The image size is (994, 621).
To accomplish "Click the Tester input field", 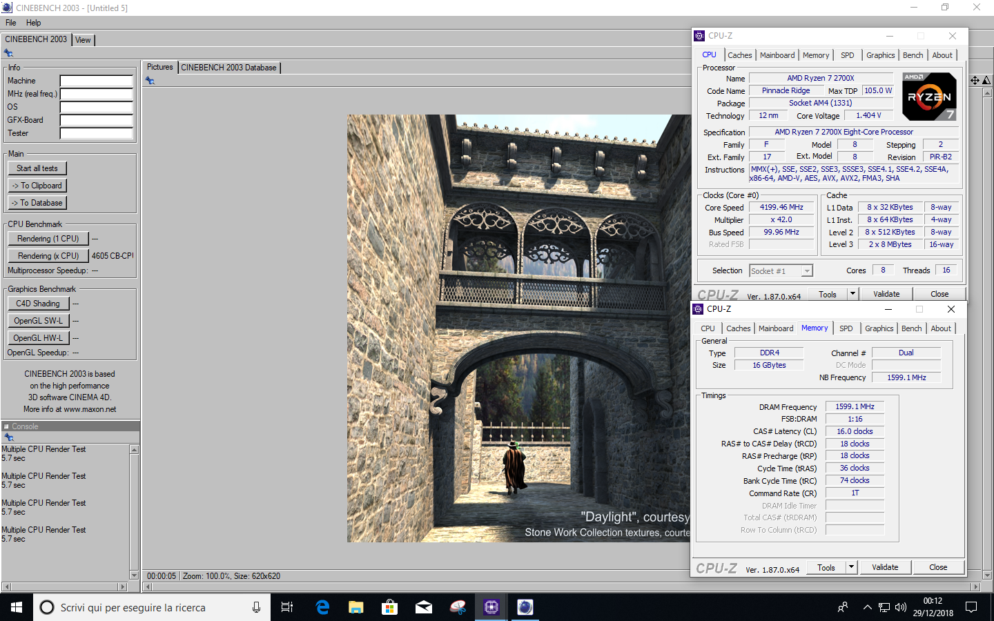I will 97,133.
